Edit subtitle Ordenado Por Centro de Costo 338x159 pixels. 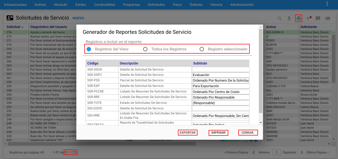click(221, 92)
